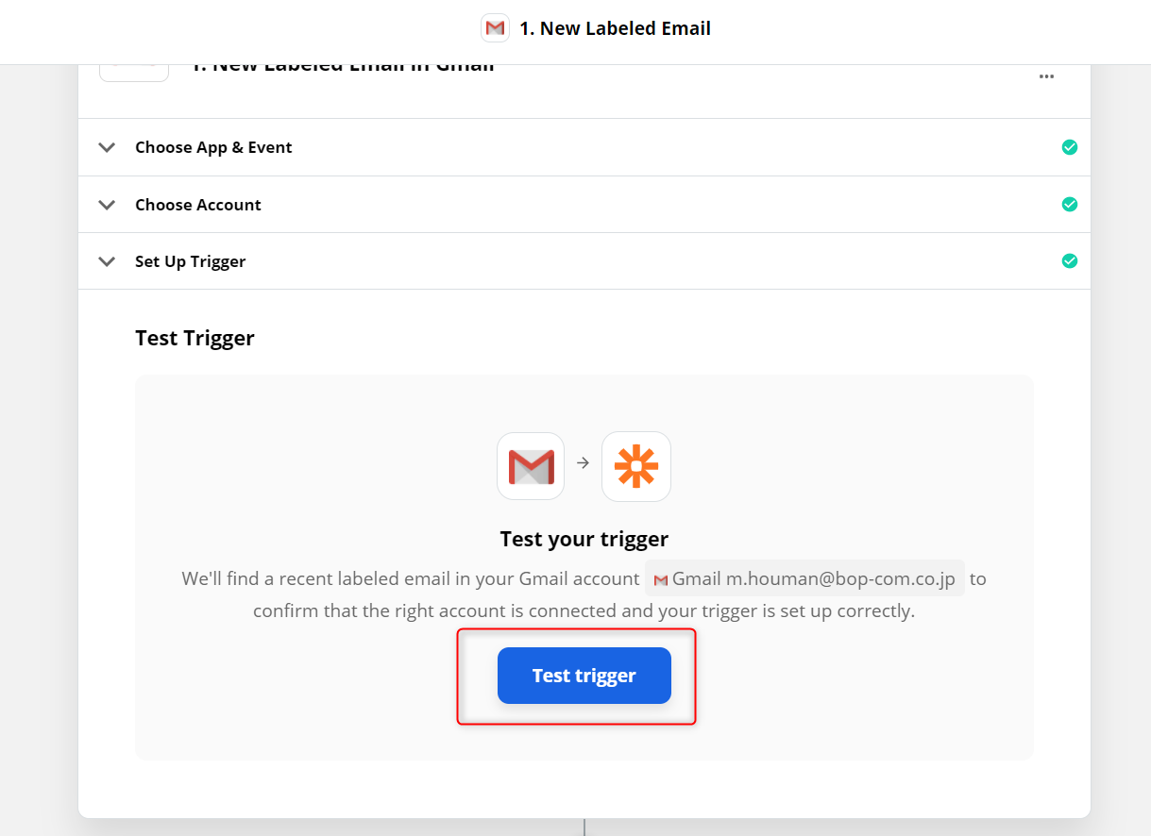Click the m.houman@bop-com.co.jp account email text
This screenshot has height=836, width=1151.
840,578
